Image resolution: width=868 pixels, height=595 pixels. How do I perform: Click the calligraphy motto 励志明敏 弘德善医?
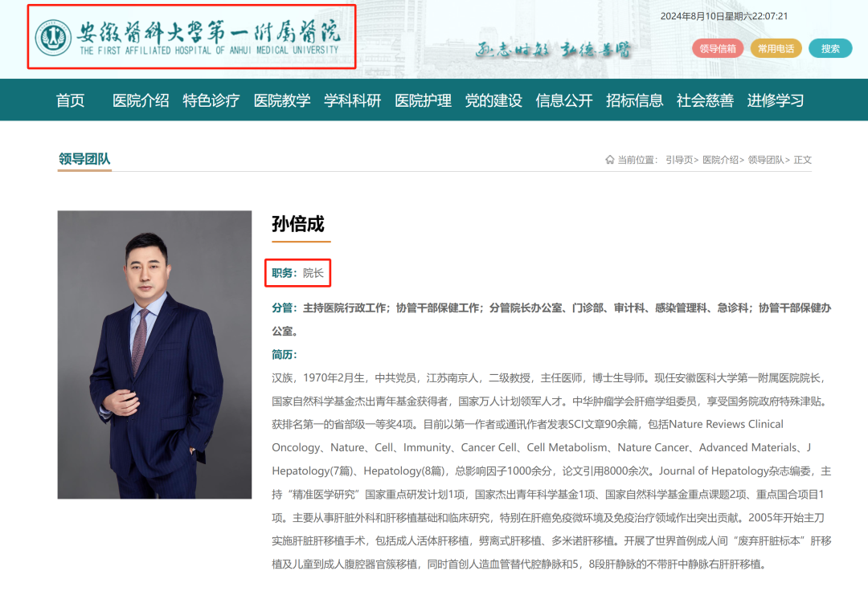(553, 50)
